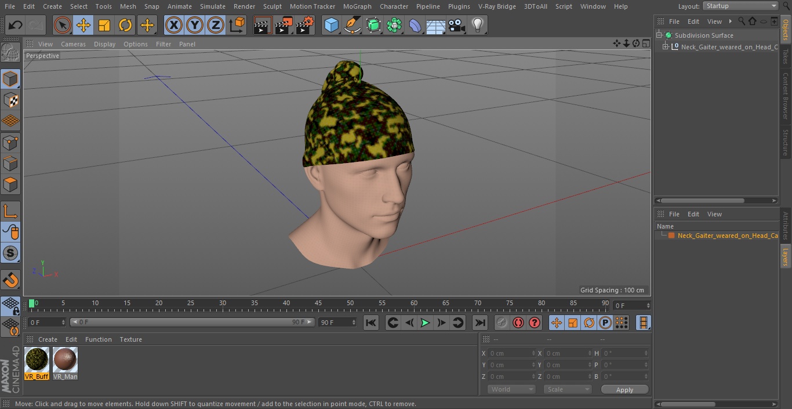Select the Rotate tool
Image resolution: width=792 pixels, height=409 pixels.
tap(125, 26)
